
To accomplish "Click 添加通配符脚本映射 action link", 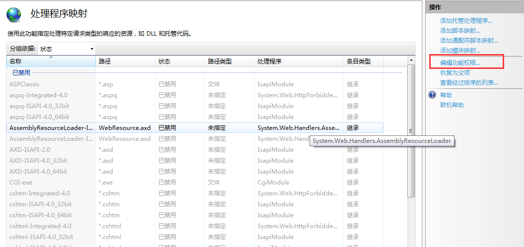I will click(469, 41).
